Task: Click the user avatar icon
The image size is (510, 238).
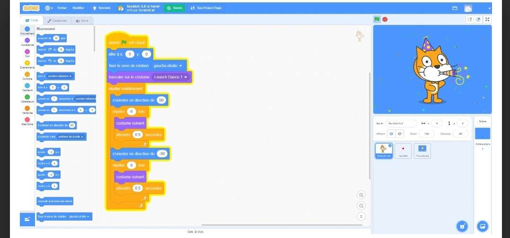Action: 468,8
